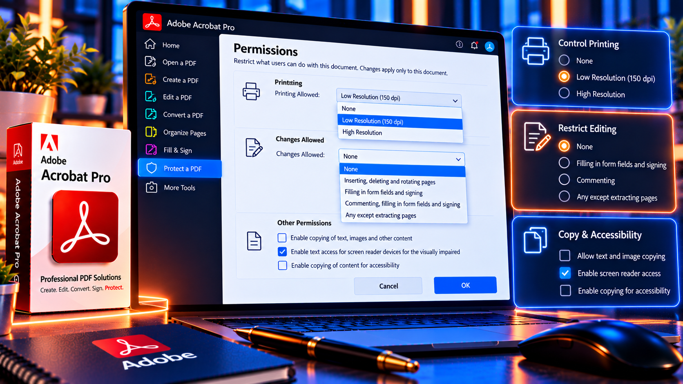Click the Restrict Editing pencil document icon
This screenshot has height=384, width=683.
pos(537,136)
